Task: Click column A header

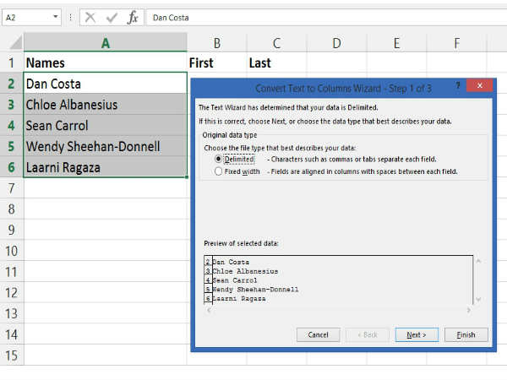Action: click(105, 42)
